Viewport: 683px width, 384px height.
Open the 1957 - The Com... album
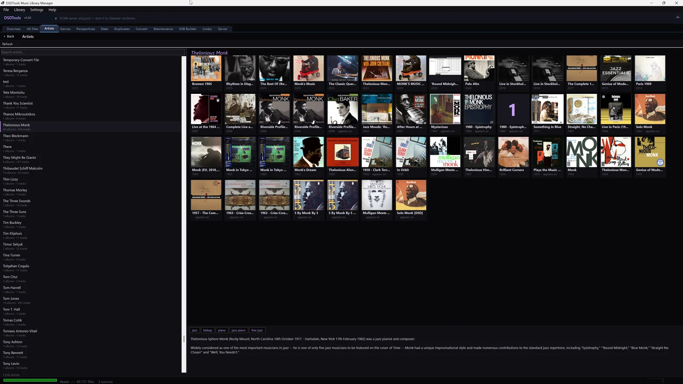(206, 200)
